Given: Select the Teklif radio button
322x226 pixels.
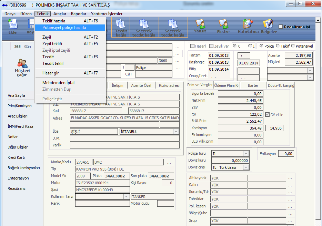Looking at the screenshot, I should coord(278,46).
